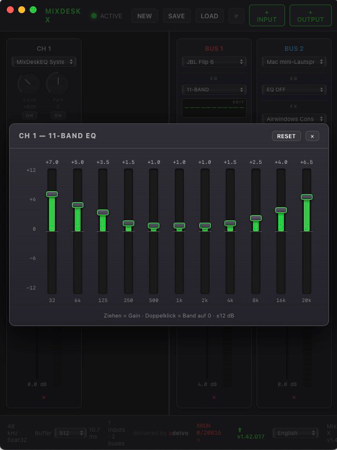Open BUS 2 Airwindows FX dropdown

click(x=294, y=119)
